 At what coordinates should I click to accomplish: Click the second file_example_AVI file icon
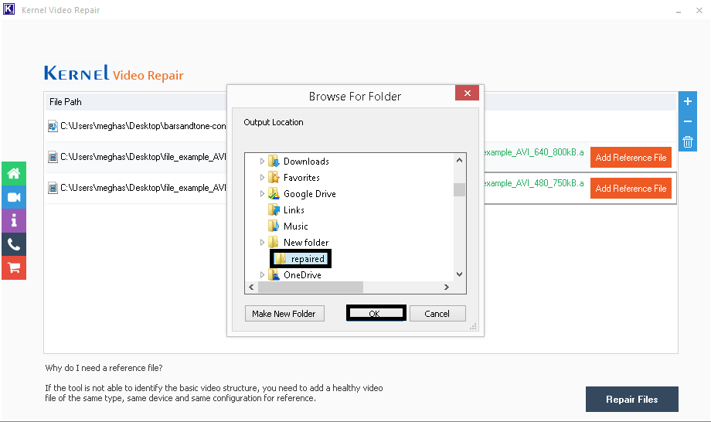click(53, 188)
